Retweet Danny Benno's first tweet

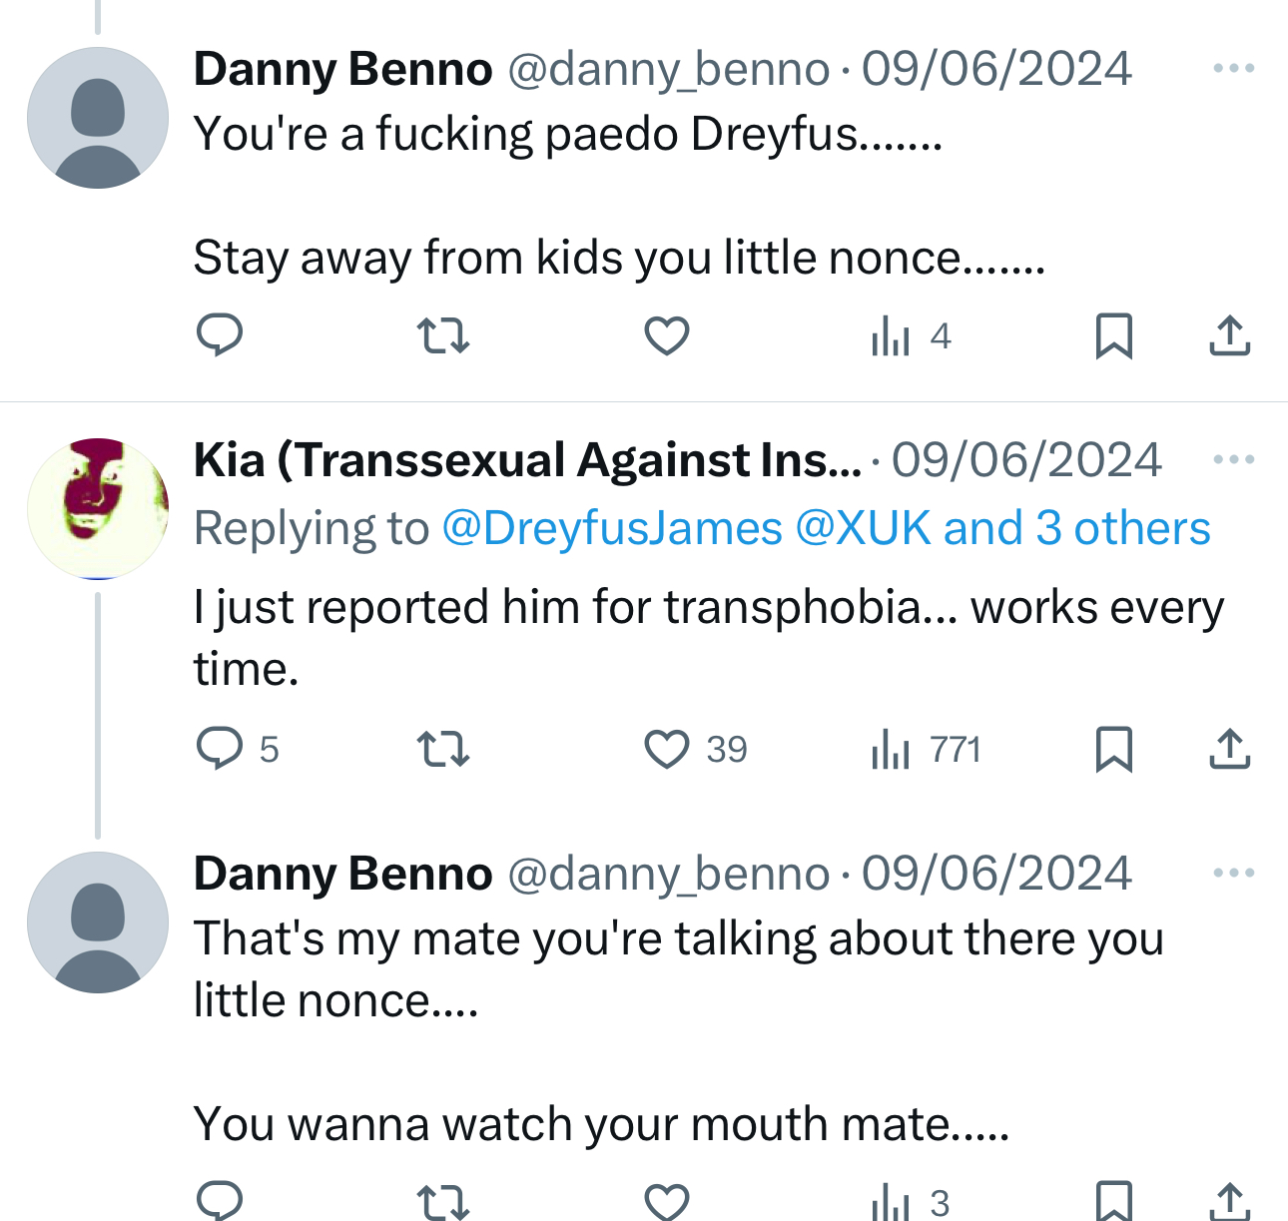[x=442, y=335]
